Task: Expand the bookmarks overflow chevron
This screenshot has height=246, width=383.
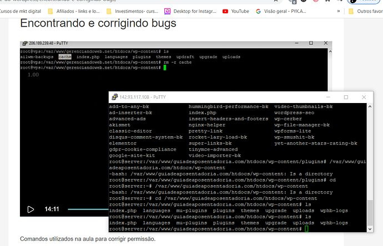Action: coord(338,11)
